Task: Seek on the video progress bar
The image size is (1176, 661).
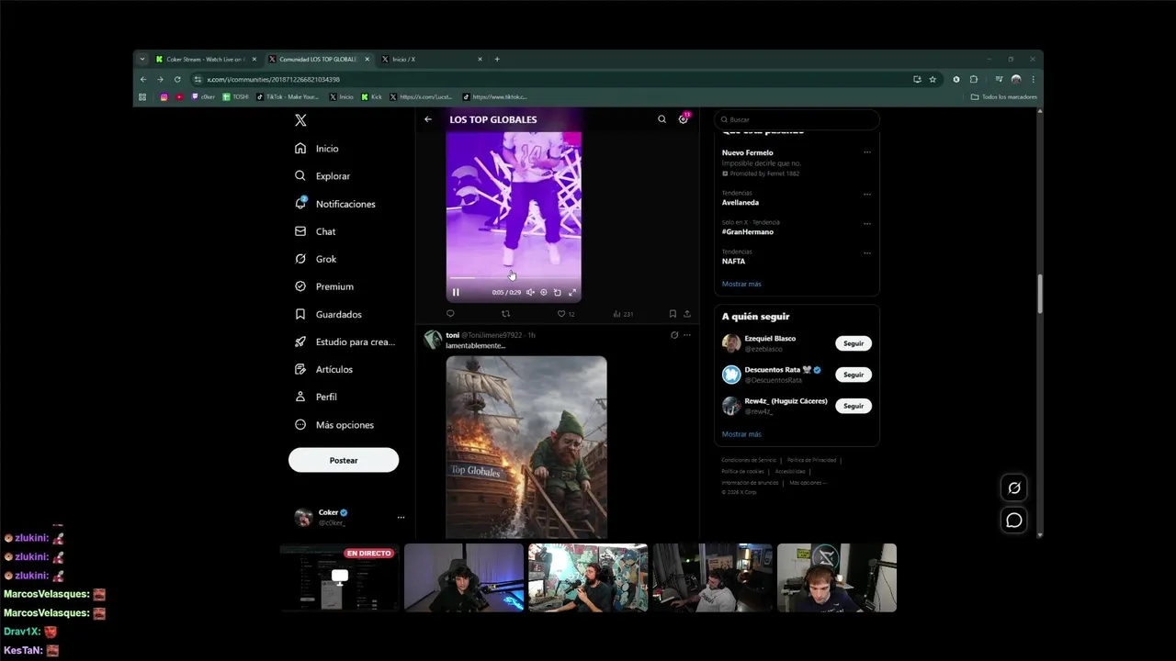Action: pos(514,277)
